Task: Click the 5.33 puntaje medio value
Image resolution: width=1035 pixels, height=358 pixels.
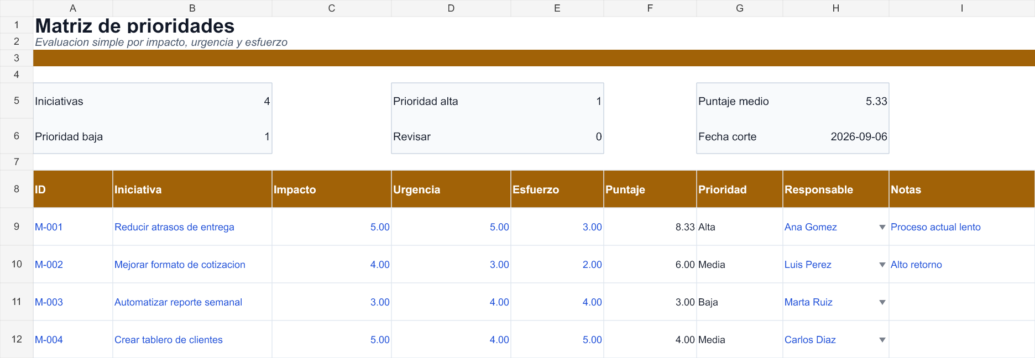Action: (836, 101)
